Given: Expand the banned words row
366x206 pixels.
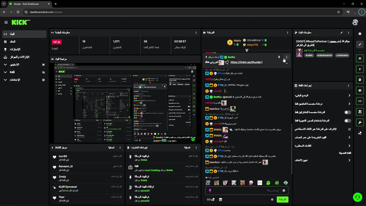Looking at the screenshot, I should [x=323, y=146].
